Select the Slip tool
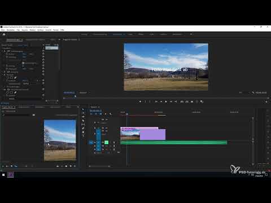Image resolution: width=271 pixels, height=203 pixels. pos(83,124)
